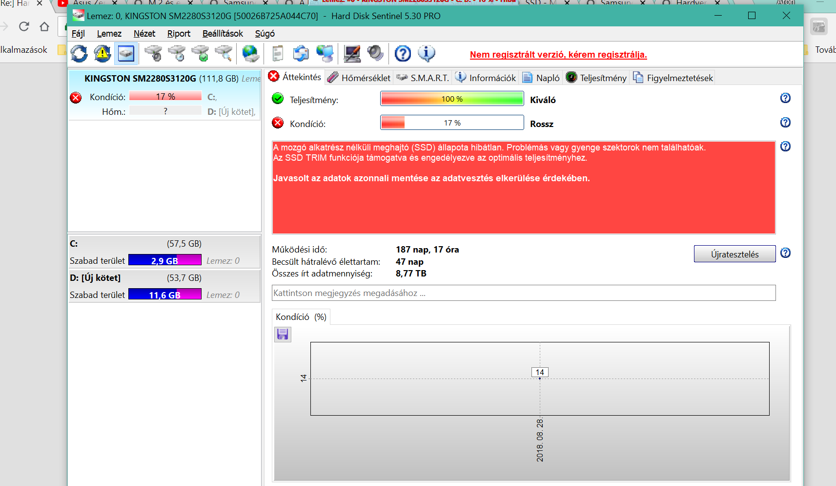Click the disk with magnifying glass icon
This screenshot has height=486, width=836.
tap(224, 54)
